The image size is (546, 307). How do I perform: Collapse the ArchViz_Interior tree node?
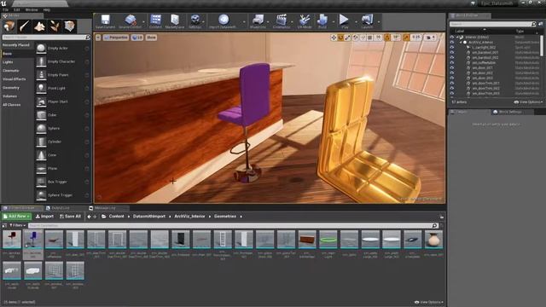(461, 42)
